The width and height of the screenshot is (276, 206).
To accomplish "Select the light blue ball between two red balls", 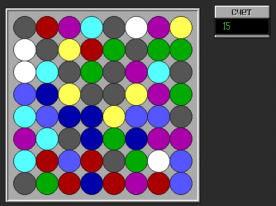I will click(69, 161).
